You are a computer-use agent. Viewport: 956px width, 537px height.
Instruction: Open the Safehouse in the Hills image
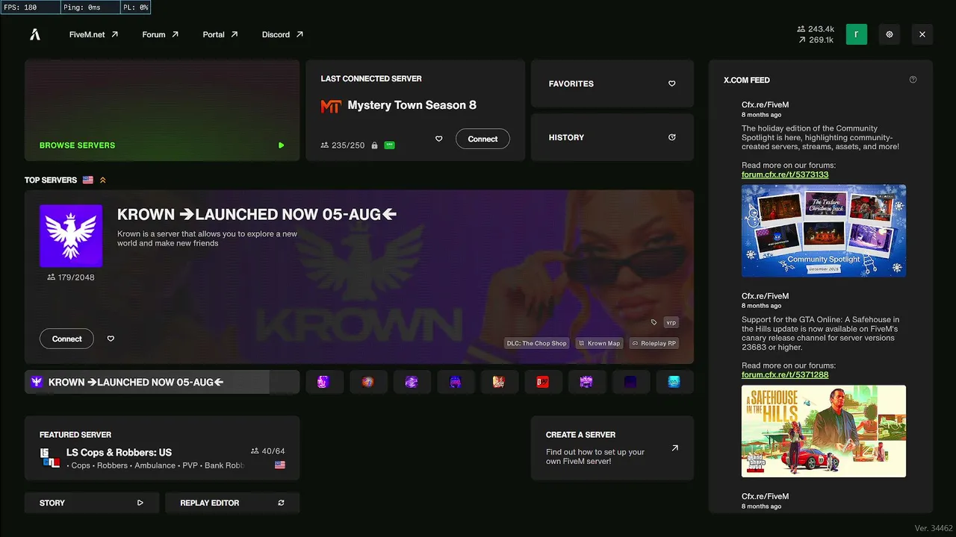coord(824,431)
